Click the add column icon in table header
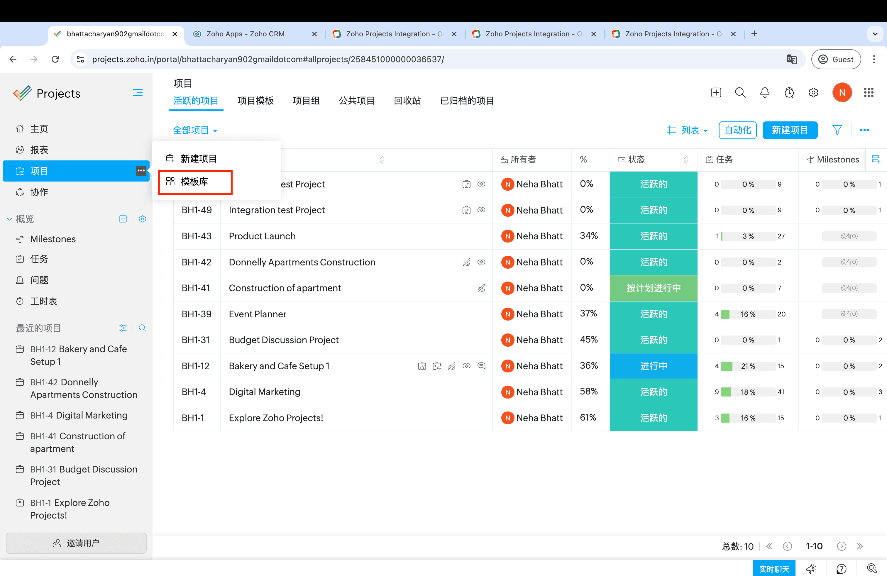This screenshot has height=576, width=887. click(876, 160)
